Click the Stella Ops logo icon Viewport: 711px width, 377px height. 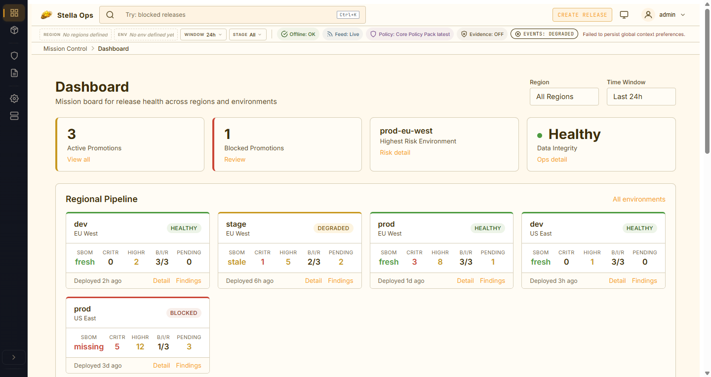point(46,15)
